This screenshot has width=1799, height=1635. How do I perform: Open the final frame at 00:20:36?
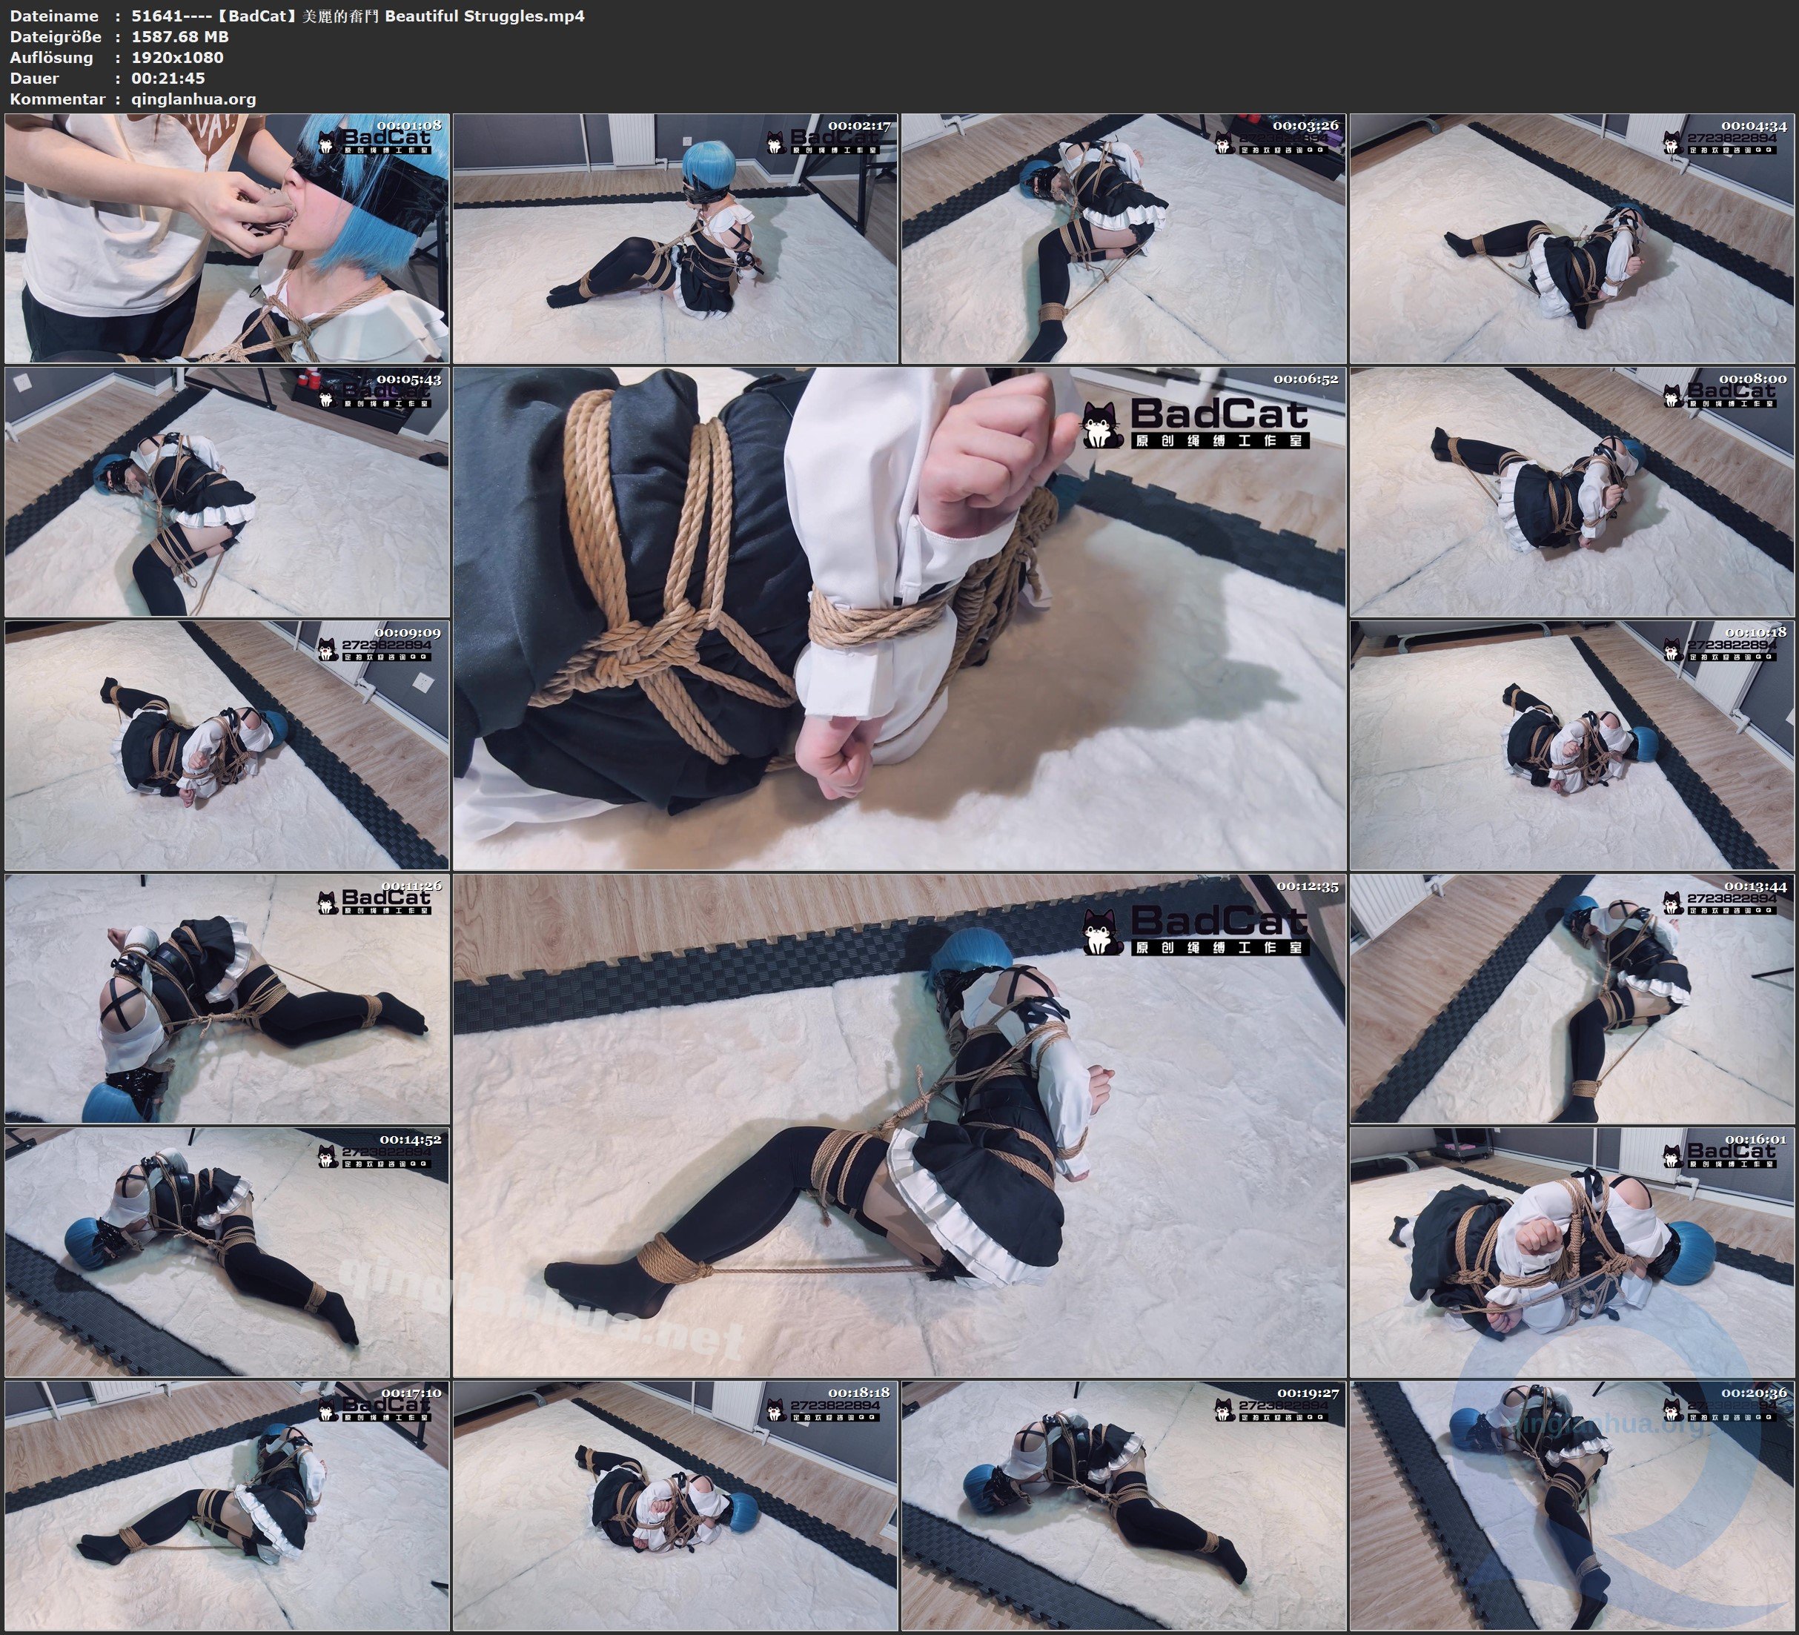point(1572,1505)
